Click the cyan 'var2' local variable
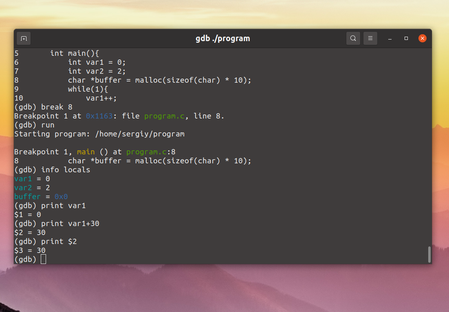 coord(23,188)
